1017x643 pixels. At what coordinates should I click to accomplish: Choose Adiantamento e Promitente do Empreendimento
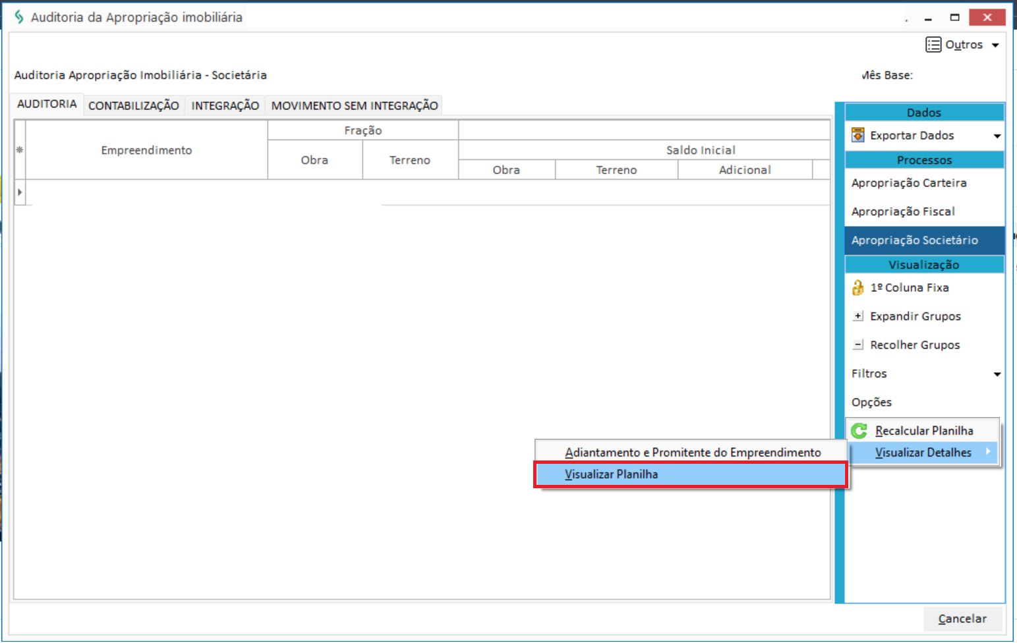[x=692, y=453]
